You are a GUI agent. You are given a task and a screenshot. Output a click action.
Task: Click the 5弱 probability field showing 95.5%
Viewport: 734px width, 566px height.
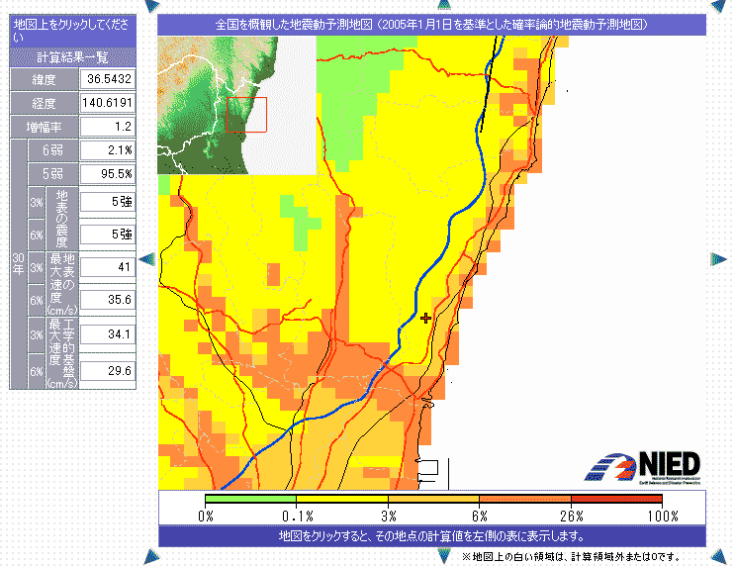tap(108, 174)
